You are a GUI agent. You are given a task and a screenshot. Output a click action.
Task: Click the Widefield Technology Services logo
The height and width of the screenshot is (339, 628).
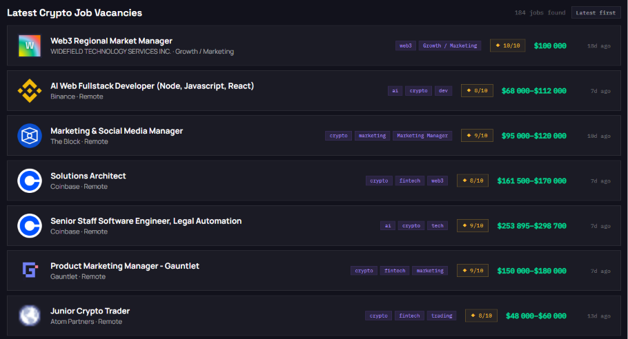coord(30,45)
